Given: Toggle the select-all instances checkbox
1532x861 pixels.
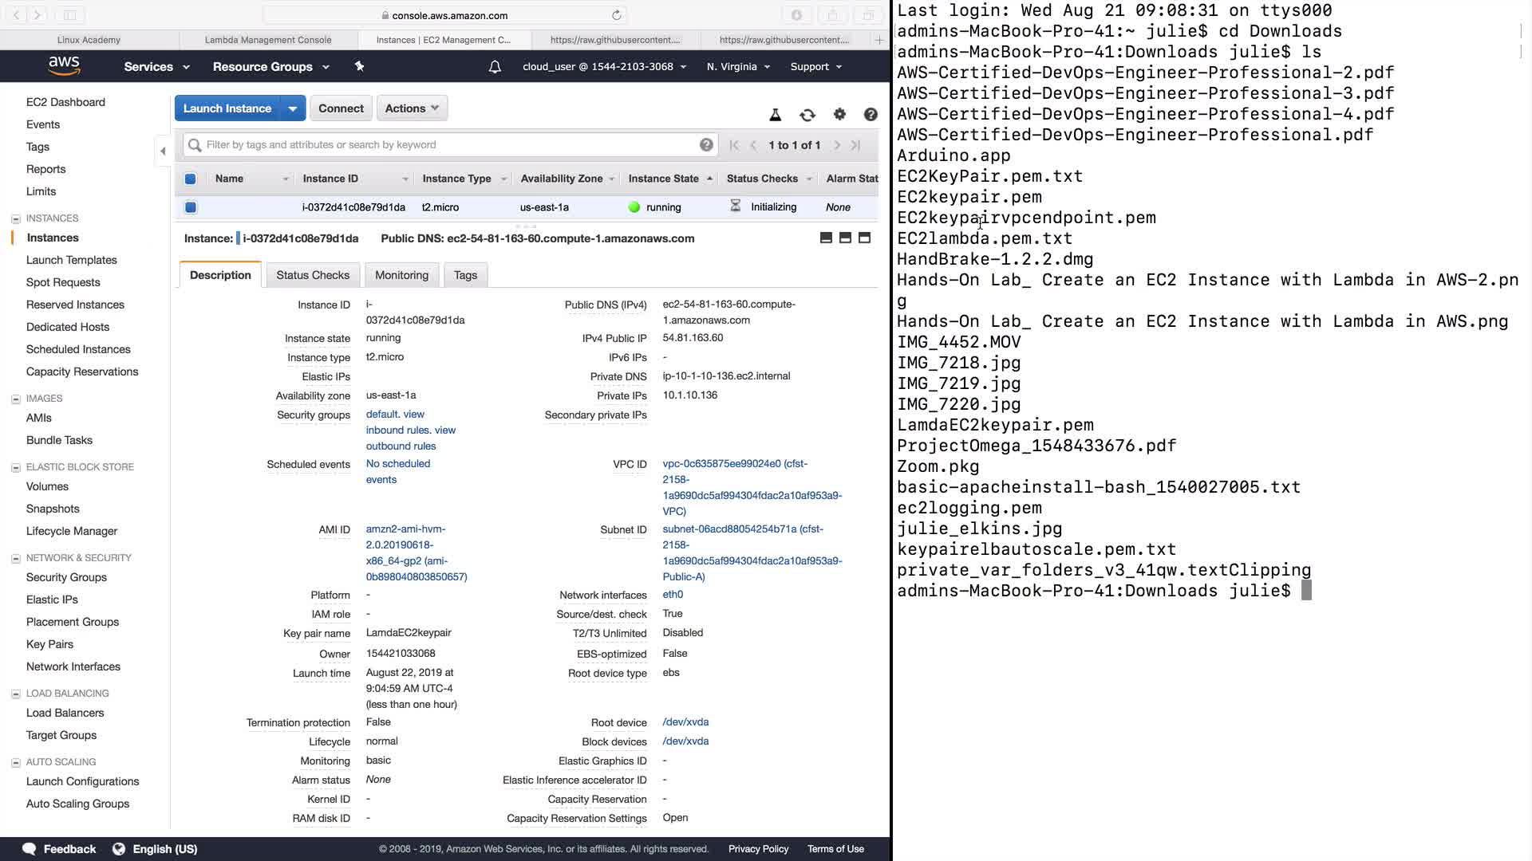Looking at the screenshot, I should pos(191,179).
